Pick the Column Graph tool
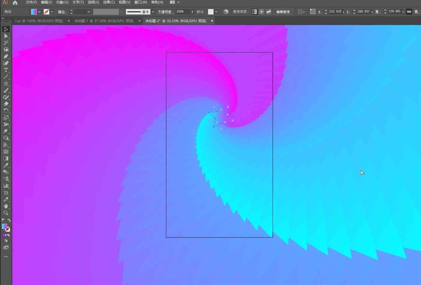Viewport: 421px width, 285px height. coord(6,186)
